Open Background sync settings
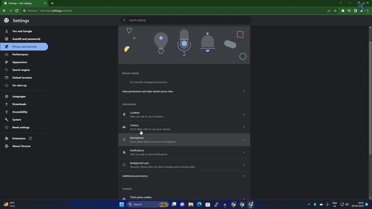Screen dimensions: 372x209 pyautogui.click(x=184, y=165)
